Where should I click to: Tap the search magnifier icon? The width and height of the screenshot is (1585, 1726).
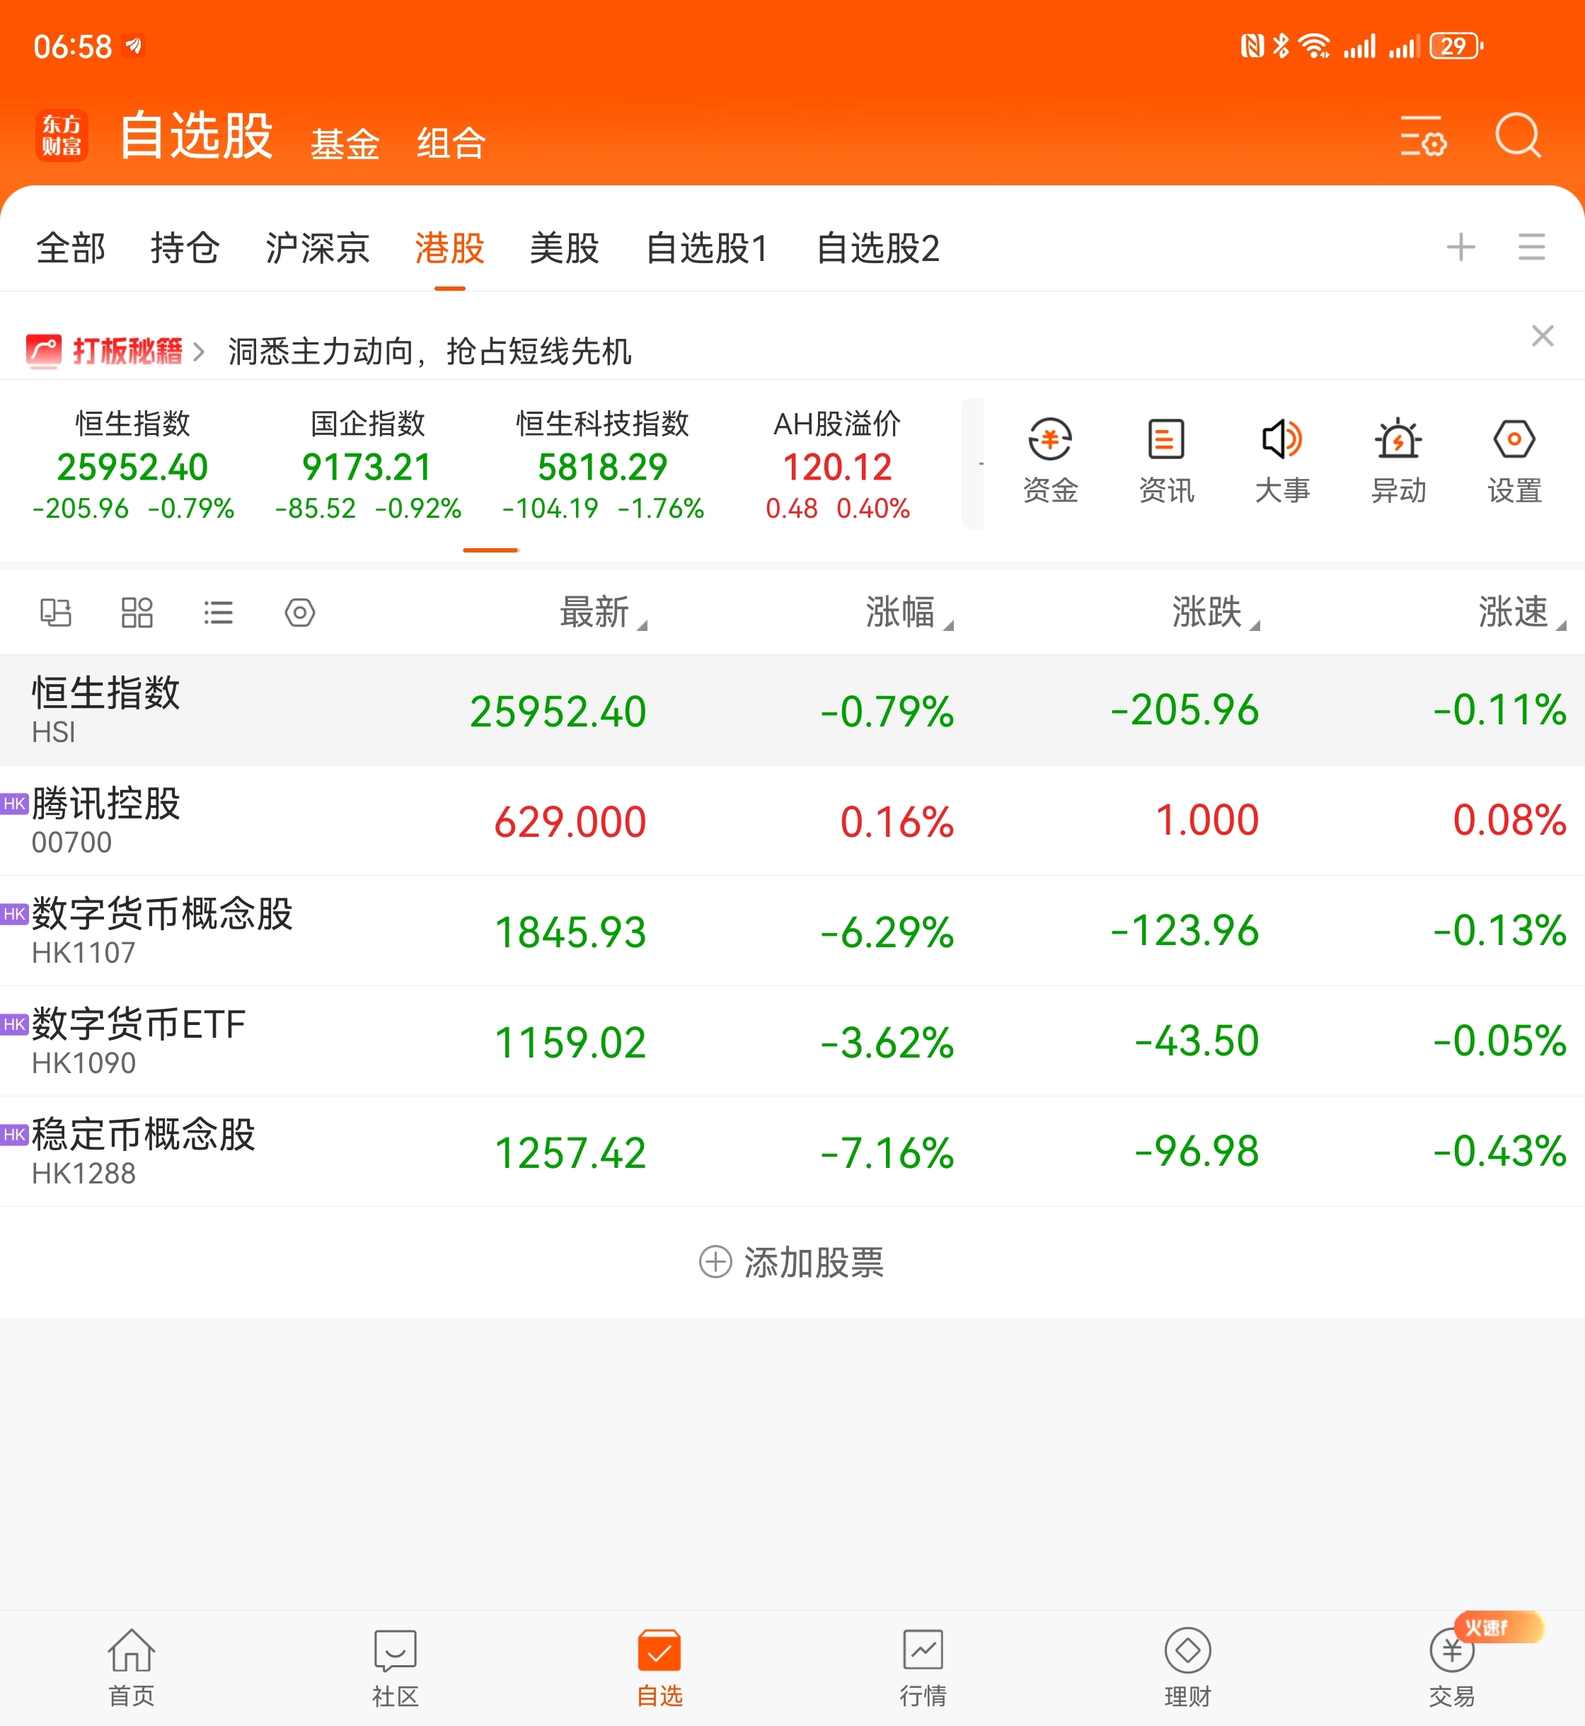(1517, 136)
